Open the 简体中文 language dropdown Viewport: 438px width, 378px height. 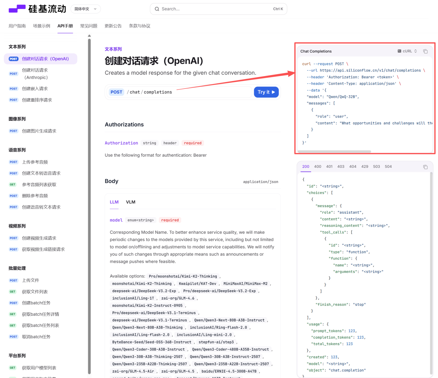pos(86,9)
